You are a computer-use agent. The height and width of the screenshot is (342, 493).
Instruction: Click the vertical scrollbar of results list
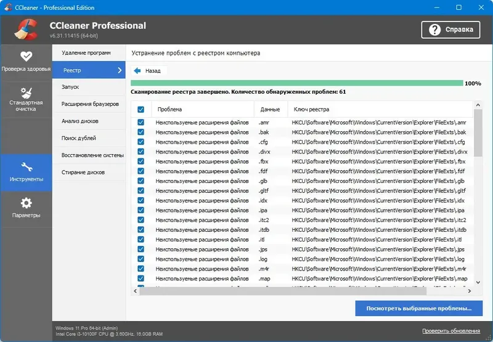[x=478, y=185]
